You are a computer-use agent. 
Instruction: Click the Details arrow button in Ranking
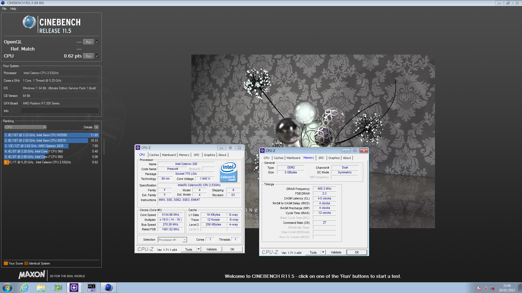(x=97, y=127)
